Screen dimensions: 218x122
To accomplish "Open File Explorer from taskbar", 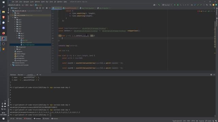I will [x=3, y=12].
